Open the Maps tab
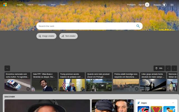 (53, 5)
